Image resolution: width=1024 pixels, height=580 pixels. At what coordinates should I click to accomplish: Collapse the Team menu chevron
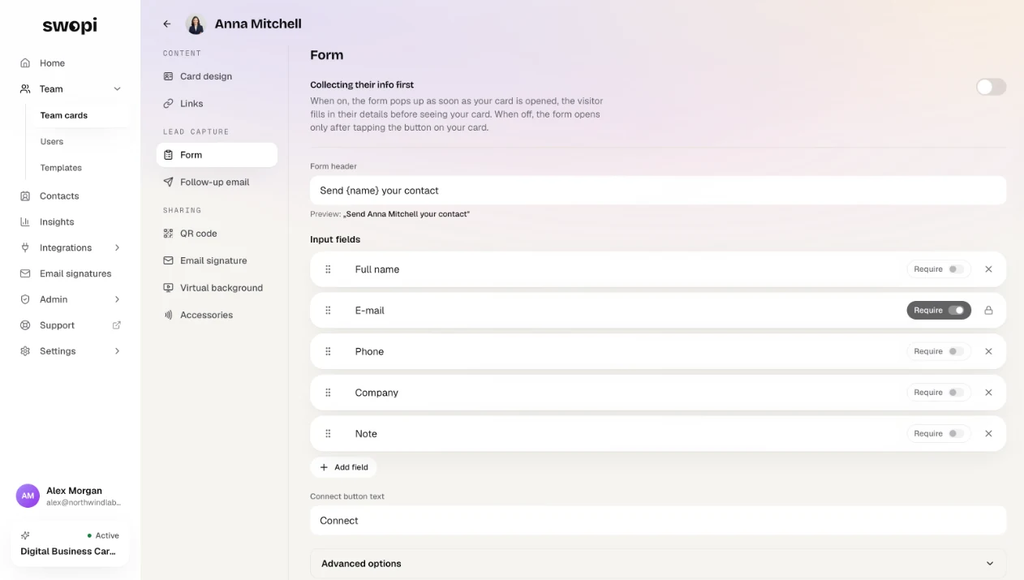point(117,89)
